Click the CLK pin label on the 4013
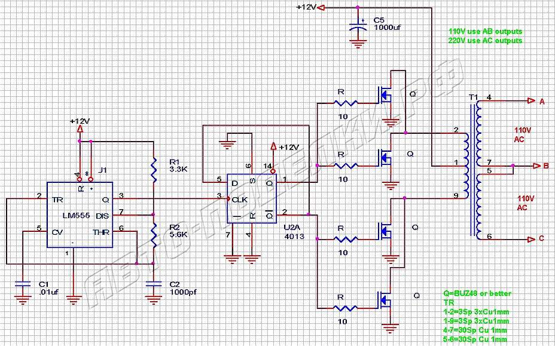555x346 pixels. [239, 200]
